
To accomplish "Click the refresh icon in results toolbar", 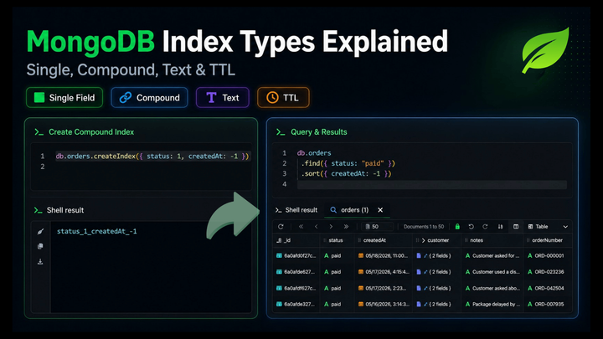I will (281, 227).
